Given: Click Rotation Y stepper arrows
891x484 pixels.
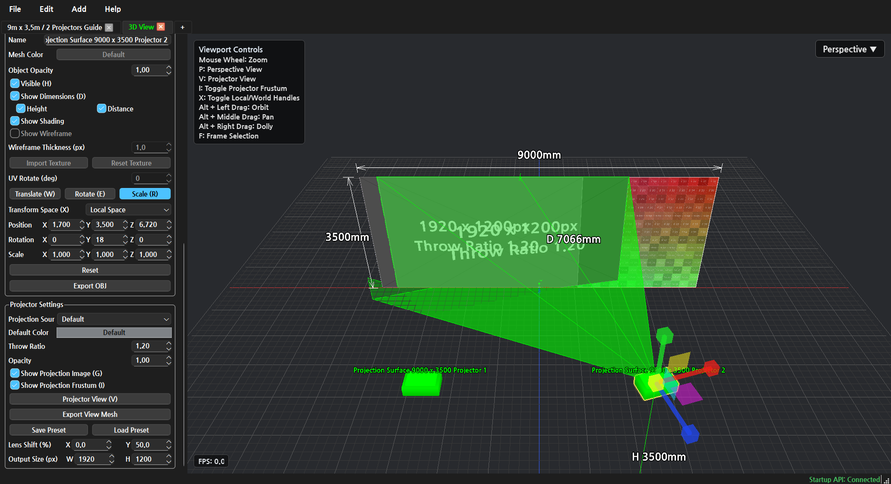Looking at the screenshot, I should tap(125, 239).
